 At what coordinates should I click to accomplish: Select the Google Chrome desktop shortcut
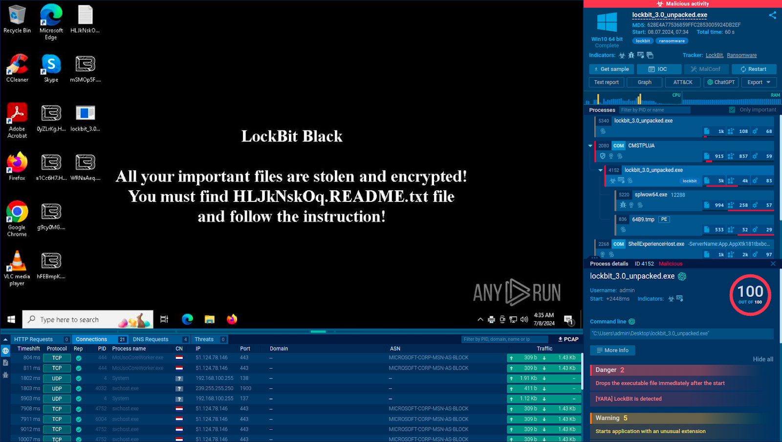(x=17, y=219)
